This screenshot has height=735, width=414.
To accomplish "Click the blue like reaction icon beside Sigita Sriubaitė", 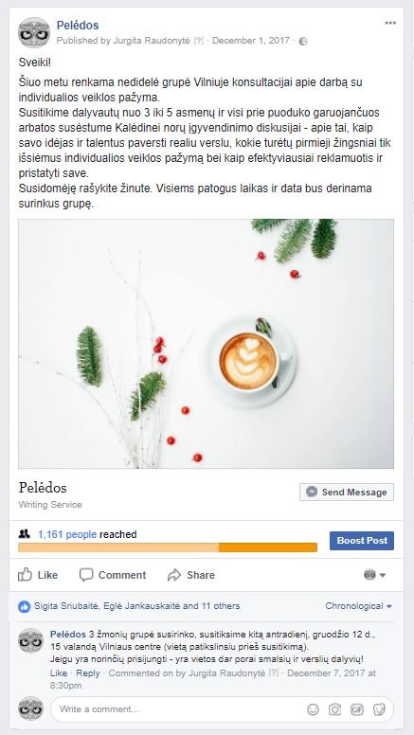I will coord(24,606).
